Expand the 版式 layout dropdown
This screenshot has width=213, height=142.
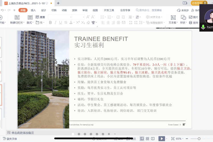point(30,23)
